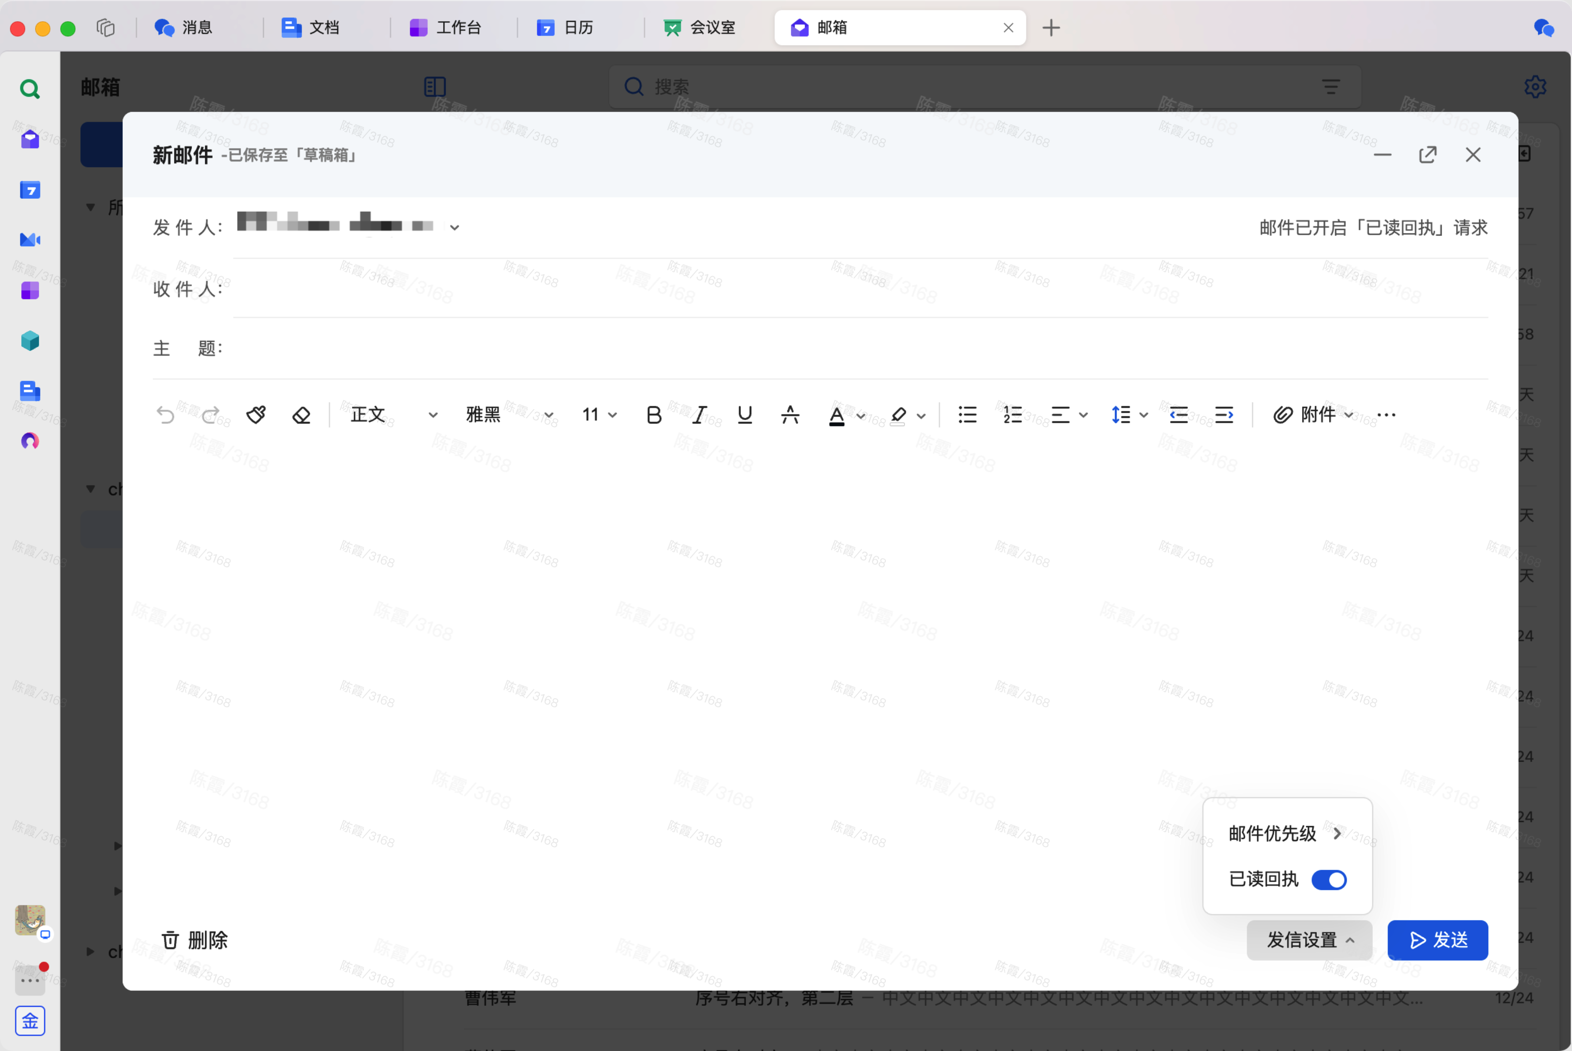Viewport: 1572px width, 1051px height.
Task: Open the purple workbench icon in sidebar
Action: point(30,290)
